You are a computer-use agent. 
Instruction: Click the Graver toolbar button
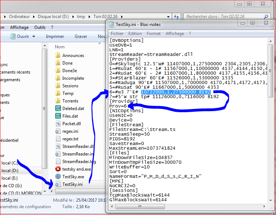pos(81,36)
